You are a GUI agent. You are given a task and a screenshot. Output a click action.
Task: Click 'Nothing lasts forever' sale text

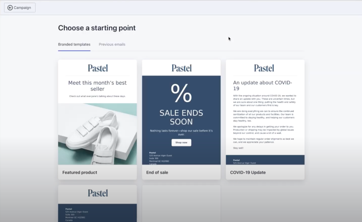(181, 133)
